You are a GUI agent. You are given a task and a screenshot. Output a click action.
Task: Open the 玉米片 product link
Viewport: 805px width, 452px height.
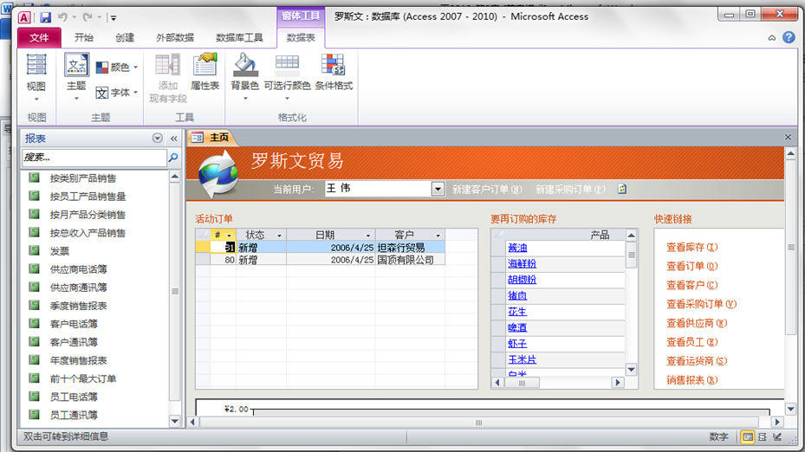[x=523, y=359]
